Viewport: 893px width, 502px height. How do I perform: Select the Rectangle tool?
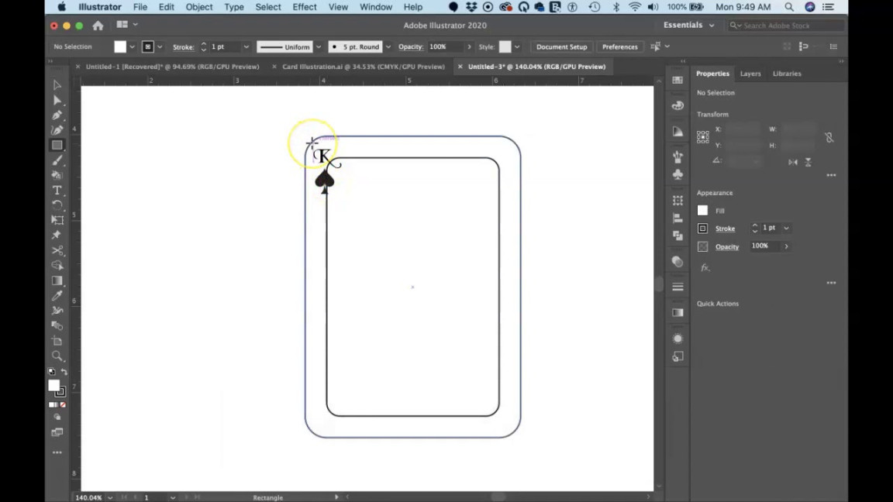click(x=57, y=145)
